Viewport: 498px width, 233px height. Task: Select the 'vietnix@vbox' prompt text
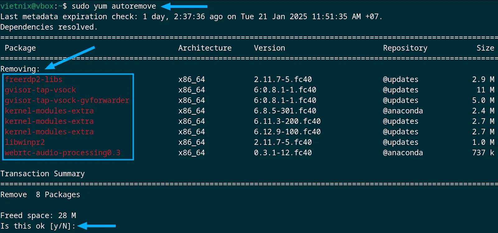27,6
